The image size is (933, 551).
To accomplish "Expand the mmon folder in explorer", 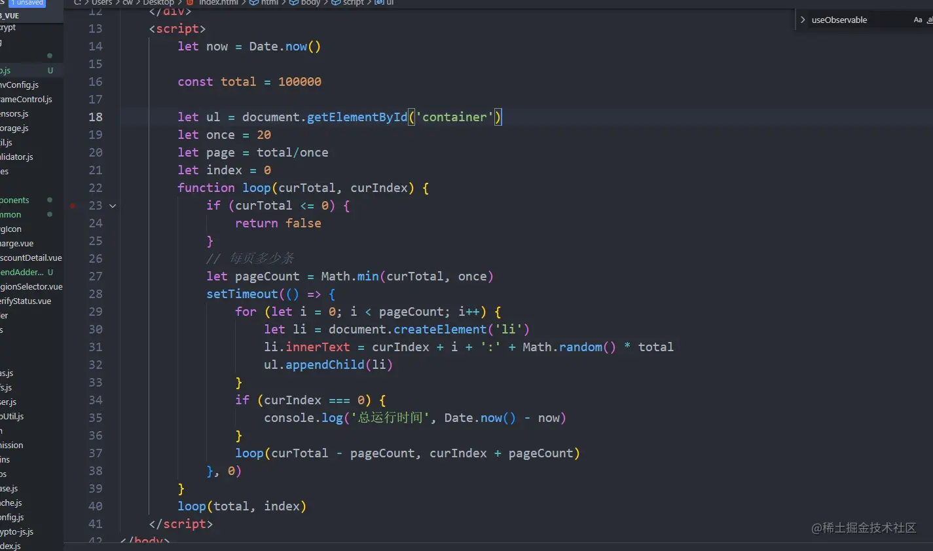I will point(10,214).
